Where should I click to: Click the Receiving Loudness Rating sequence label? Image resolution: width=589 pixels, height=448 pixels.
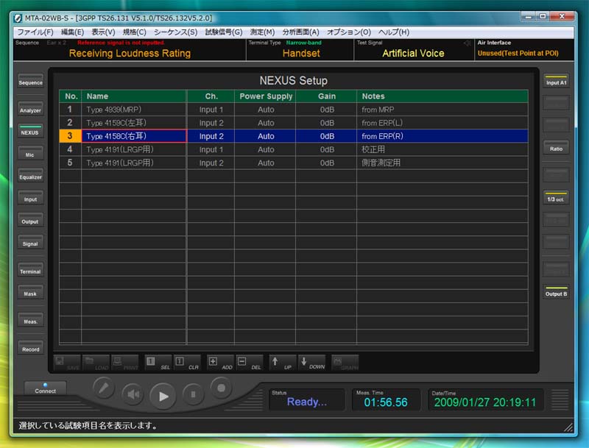click(x=130, y=53)
